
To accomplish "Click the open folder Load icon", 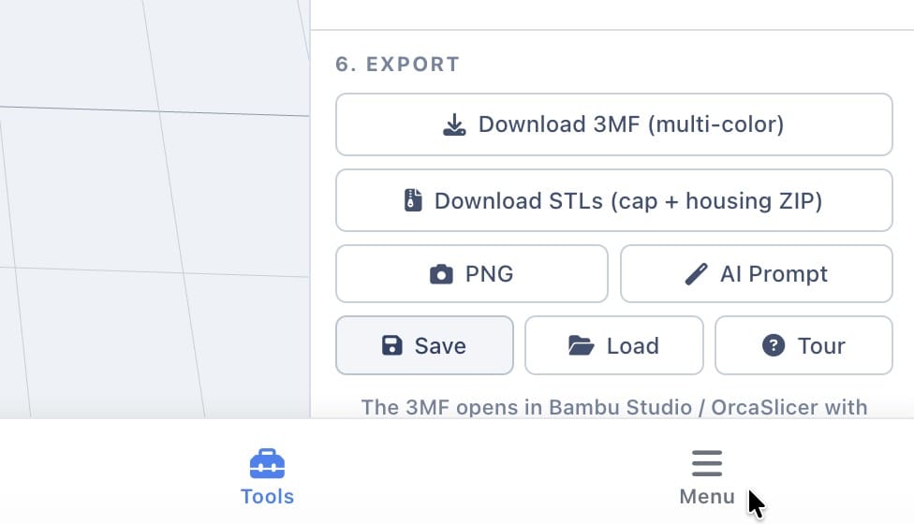I will tap(581, 345).
